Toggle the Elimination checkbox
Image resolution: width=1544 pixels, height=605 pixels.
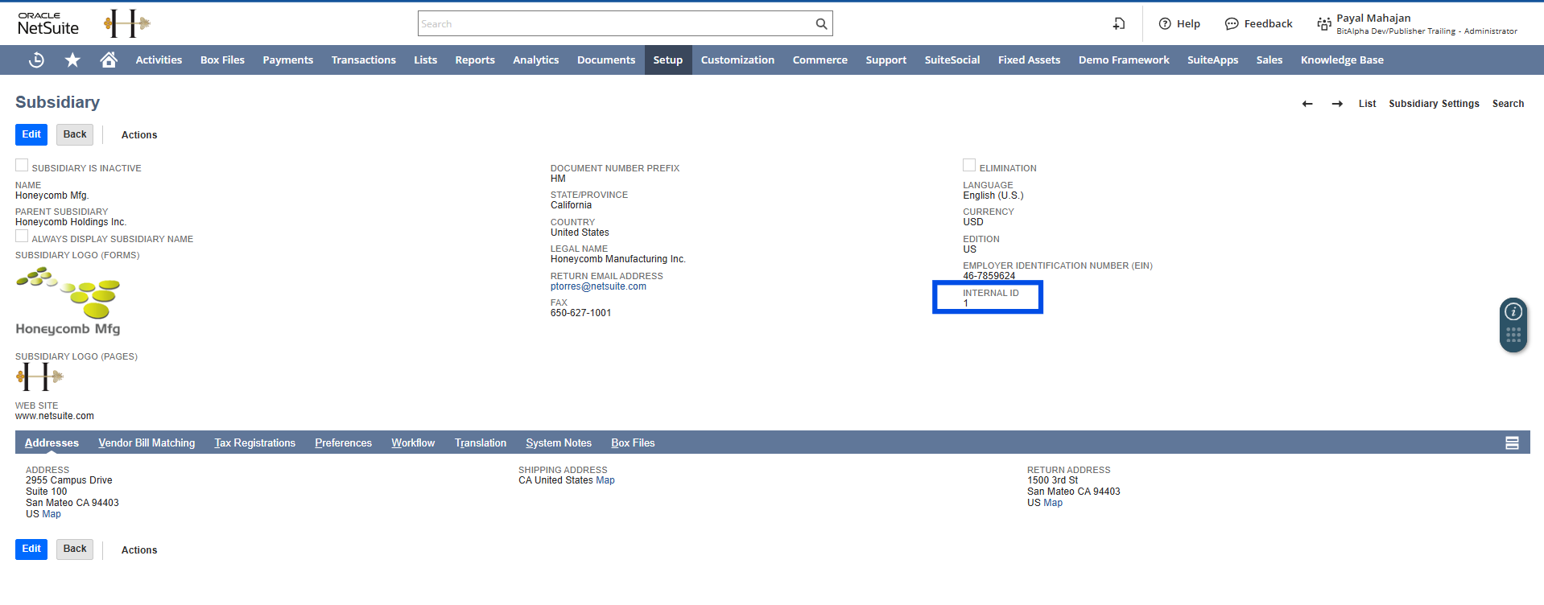tap(969, 165)
